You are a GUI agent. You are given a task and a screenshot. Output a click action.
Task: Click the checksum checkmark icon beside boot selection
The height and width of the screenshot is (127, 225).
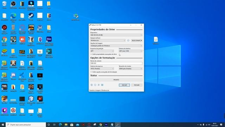tap(128, 41)
